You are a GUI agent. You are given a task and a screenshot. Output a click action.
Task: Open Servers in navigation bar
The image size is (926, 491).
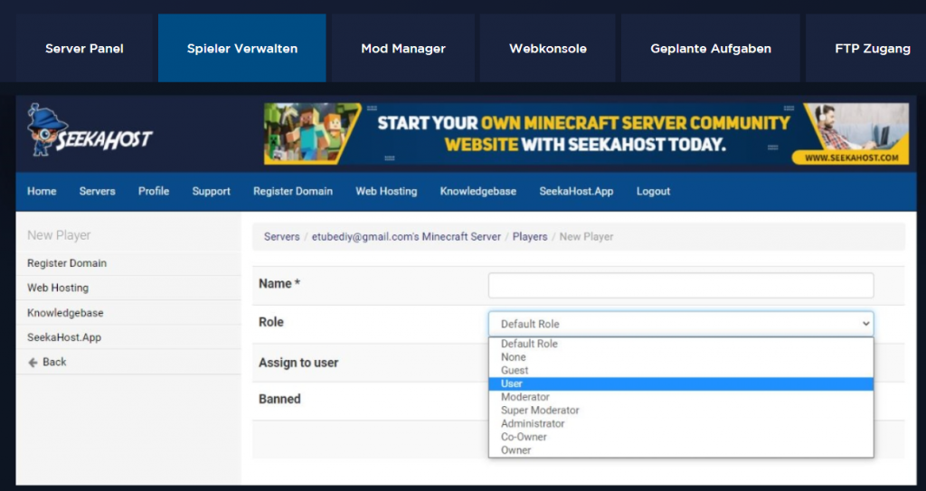pyautogui.click(x=98, y=192)
